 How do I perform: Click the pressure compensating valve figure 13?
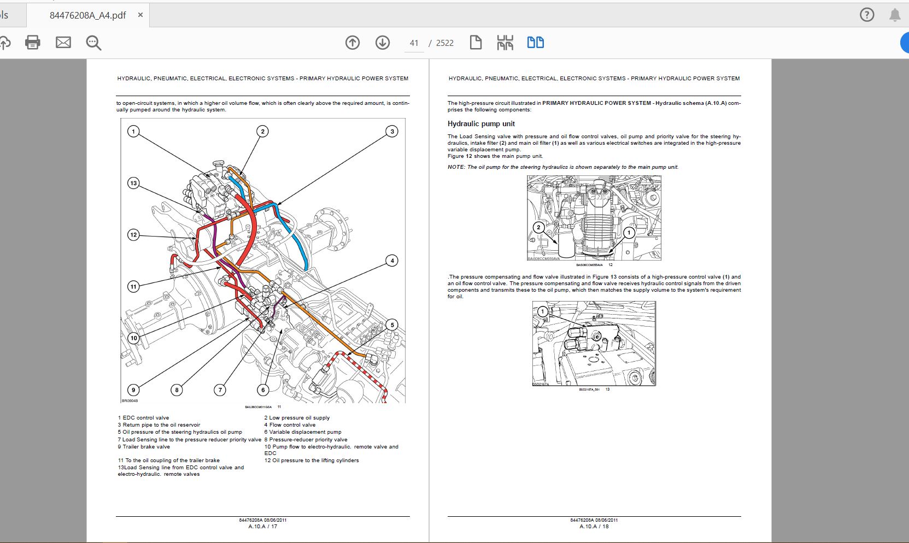[594, 344]
